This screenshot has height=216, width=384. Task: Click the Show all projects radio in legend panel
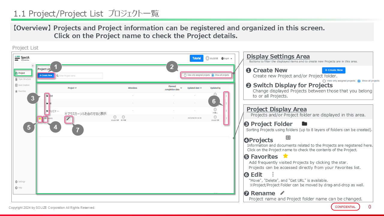pos(359,81)
